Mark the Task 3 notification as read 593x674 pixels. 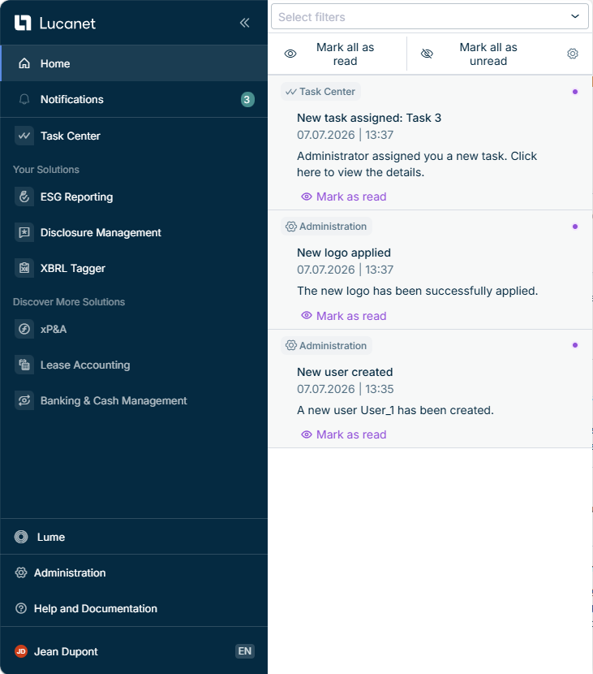(344, 197)
